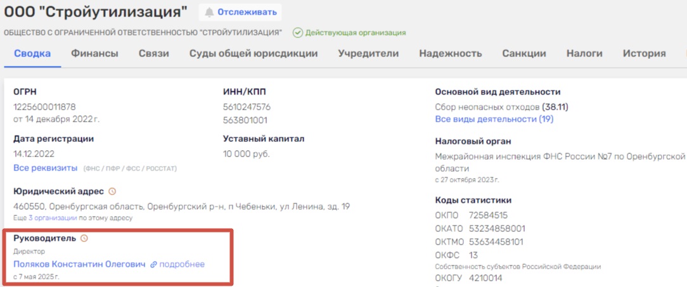Click the ИНН number 5610247576
687x287 pixels.
point(247,107)
